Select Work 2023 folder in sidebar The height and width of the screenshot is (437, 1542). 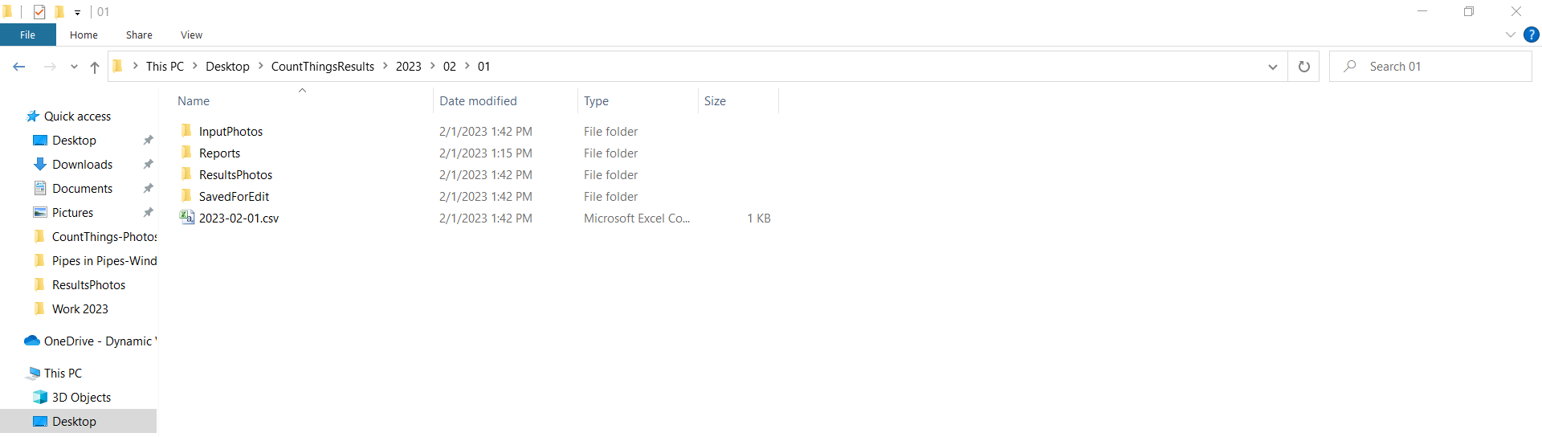[x=80, y=308]
